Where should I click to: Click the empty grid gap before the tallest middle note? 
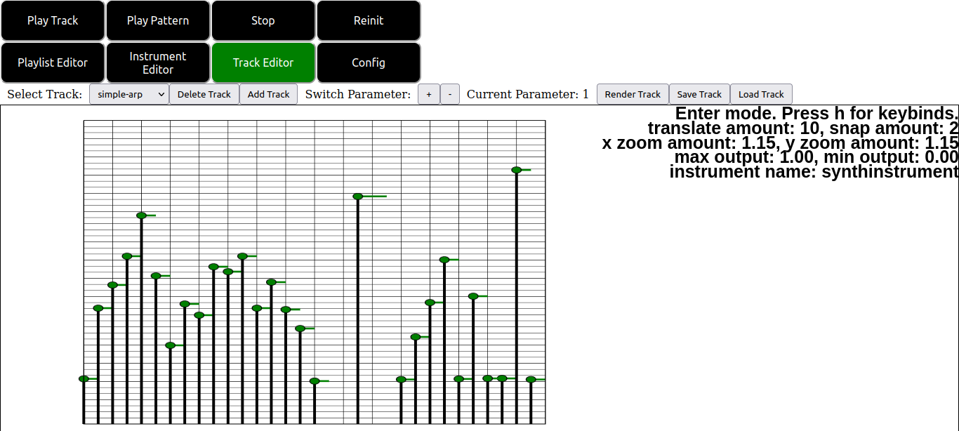click(336, 281)
